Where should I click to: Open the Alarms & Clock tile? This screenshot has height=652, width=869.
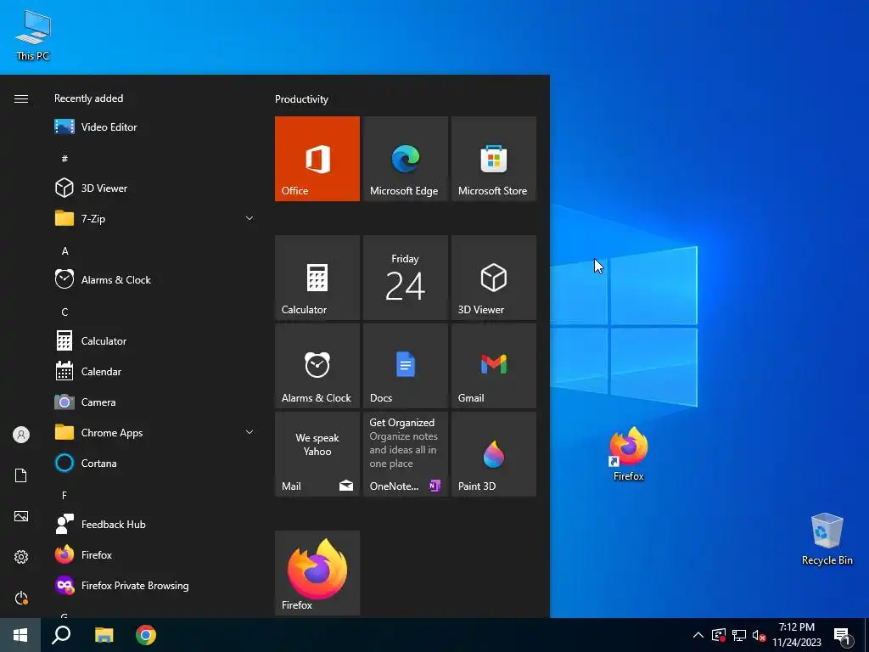click(317, 366)
